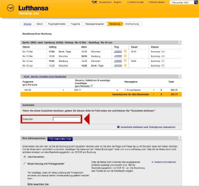Switch country via Deutschland link
Viewport: 199px width, 187px height.
(105, 2)
